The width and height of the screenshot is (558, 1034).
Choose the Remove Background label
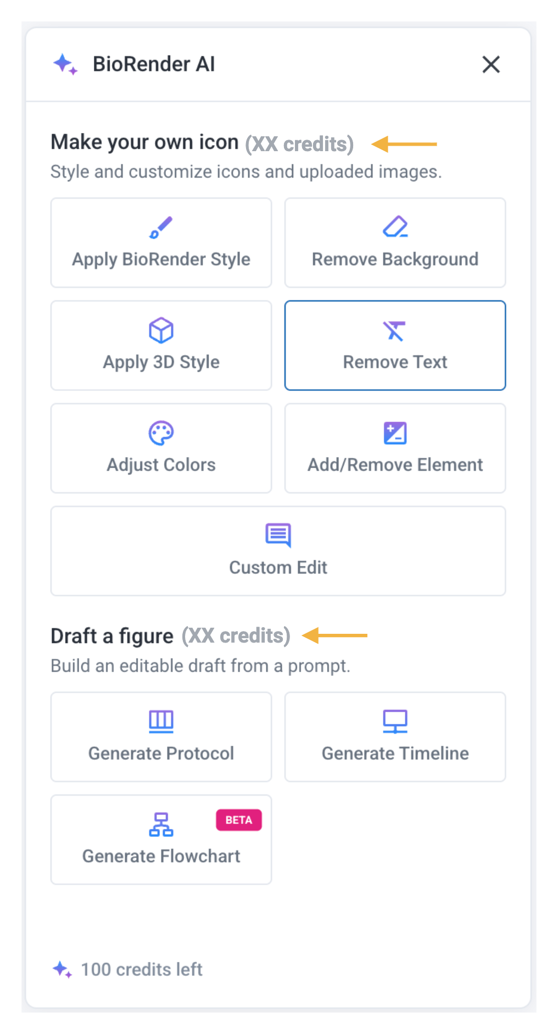click(395, 259)
